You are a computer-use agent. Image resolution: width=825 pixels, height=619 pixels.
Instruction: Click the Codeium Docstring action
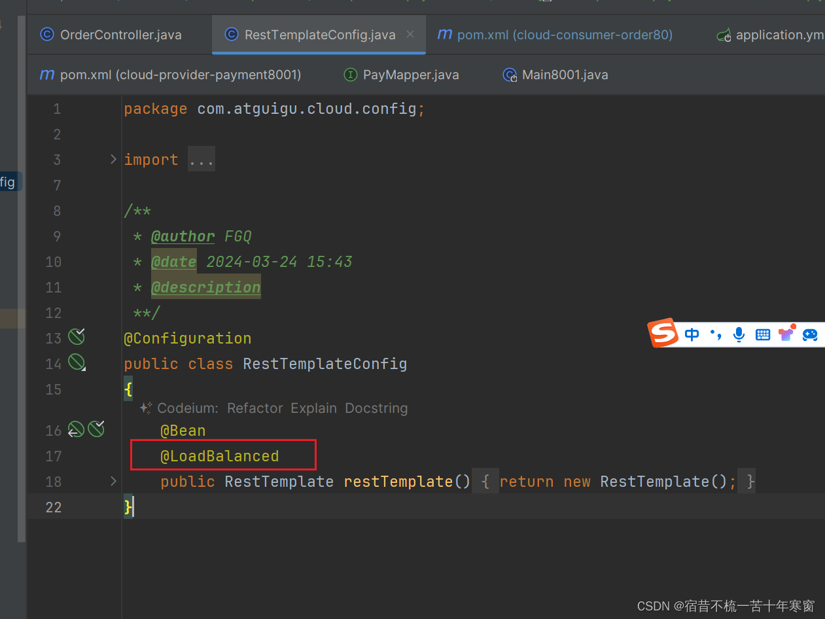pyautogui.click(x=376, y=408)
